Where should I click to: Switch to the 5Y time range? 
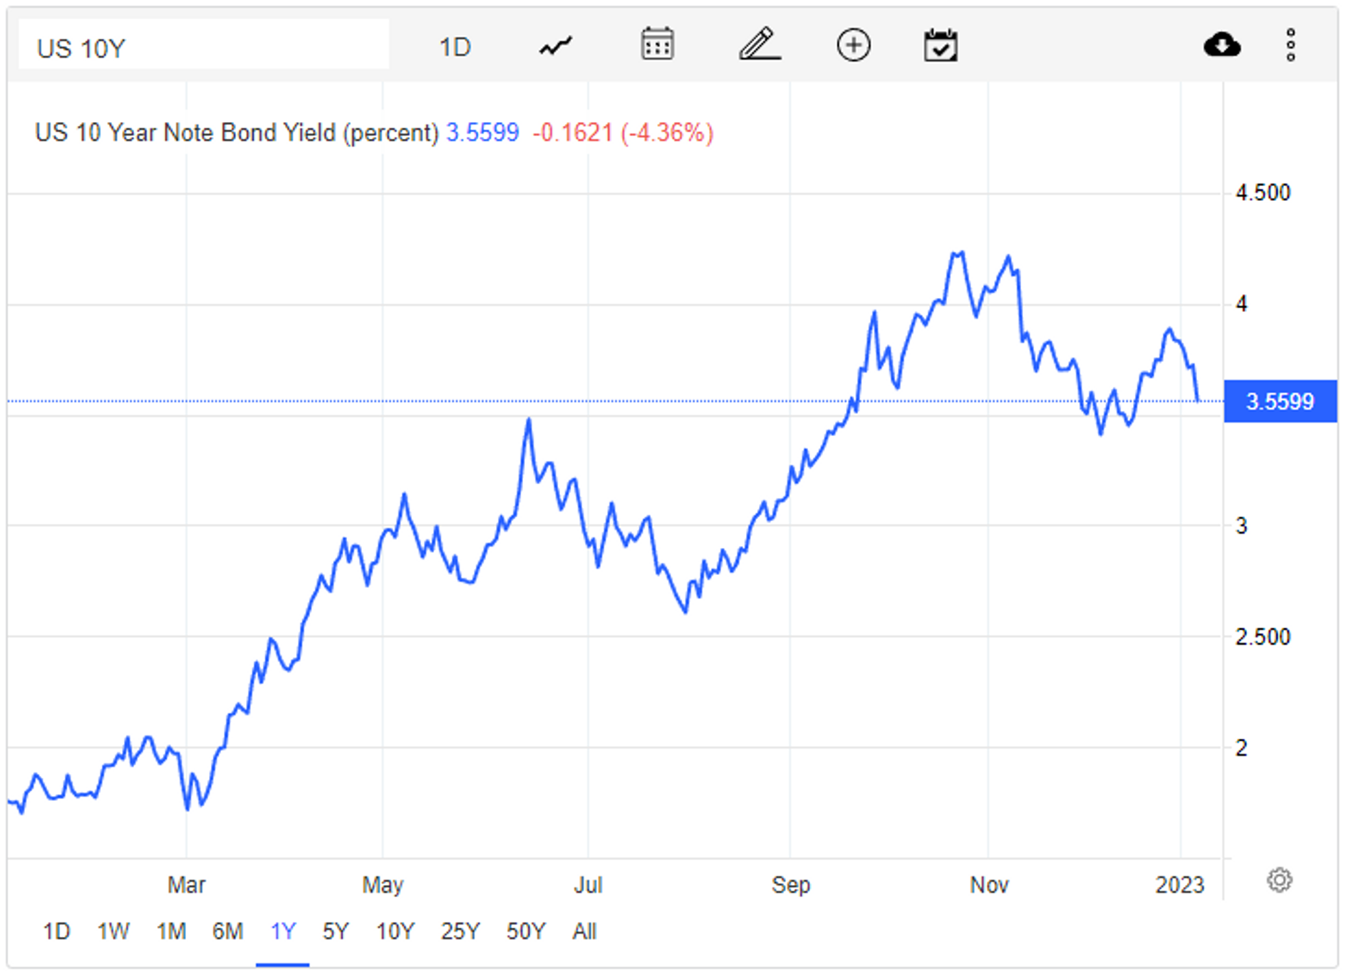(336, 932)
